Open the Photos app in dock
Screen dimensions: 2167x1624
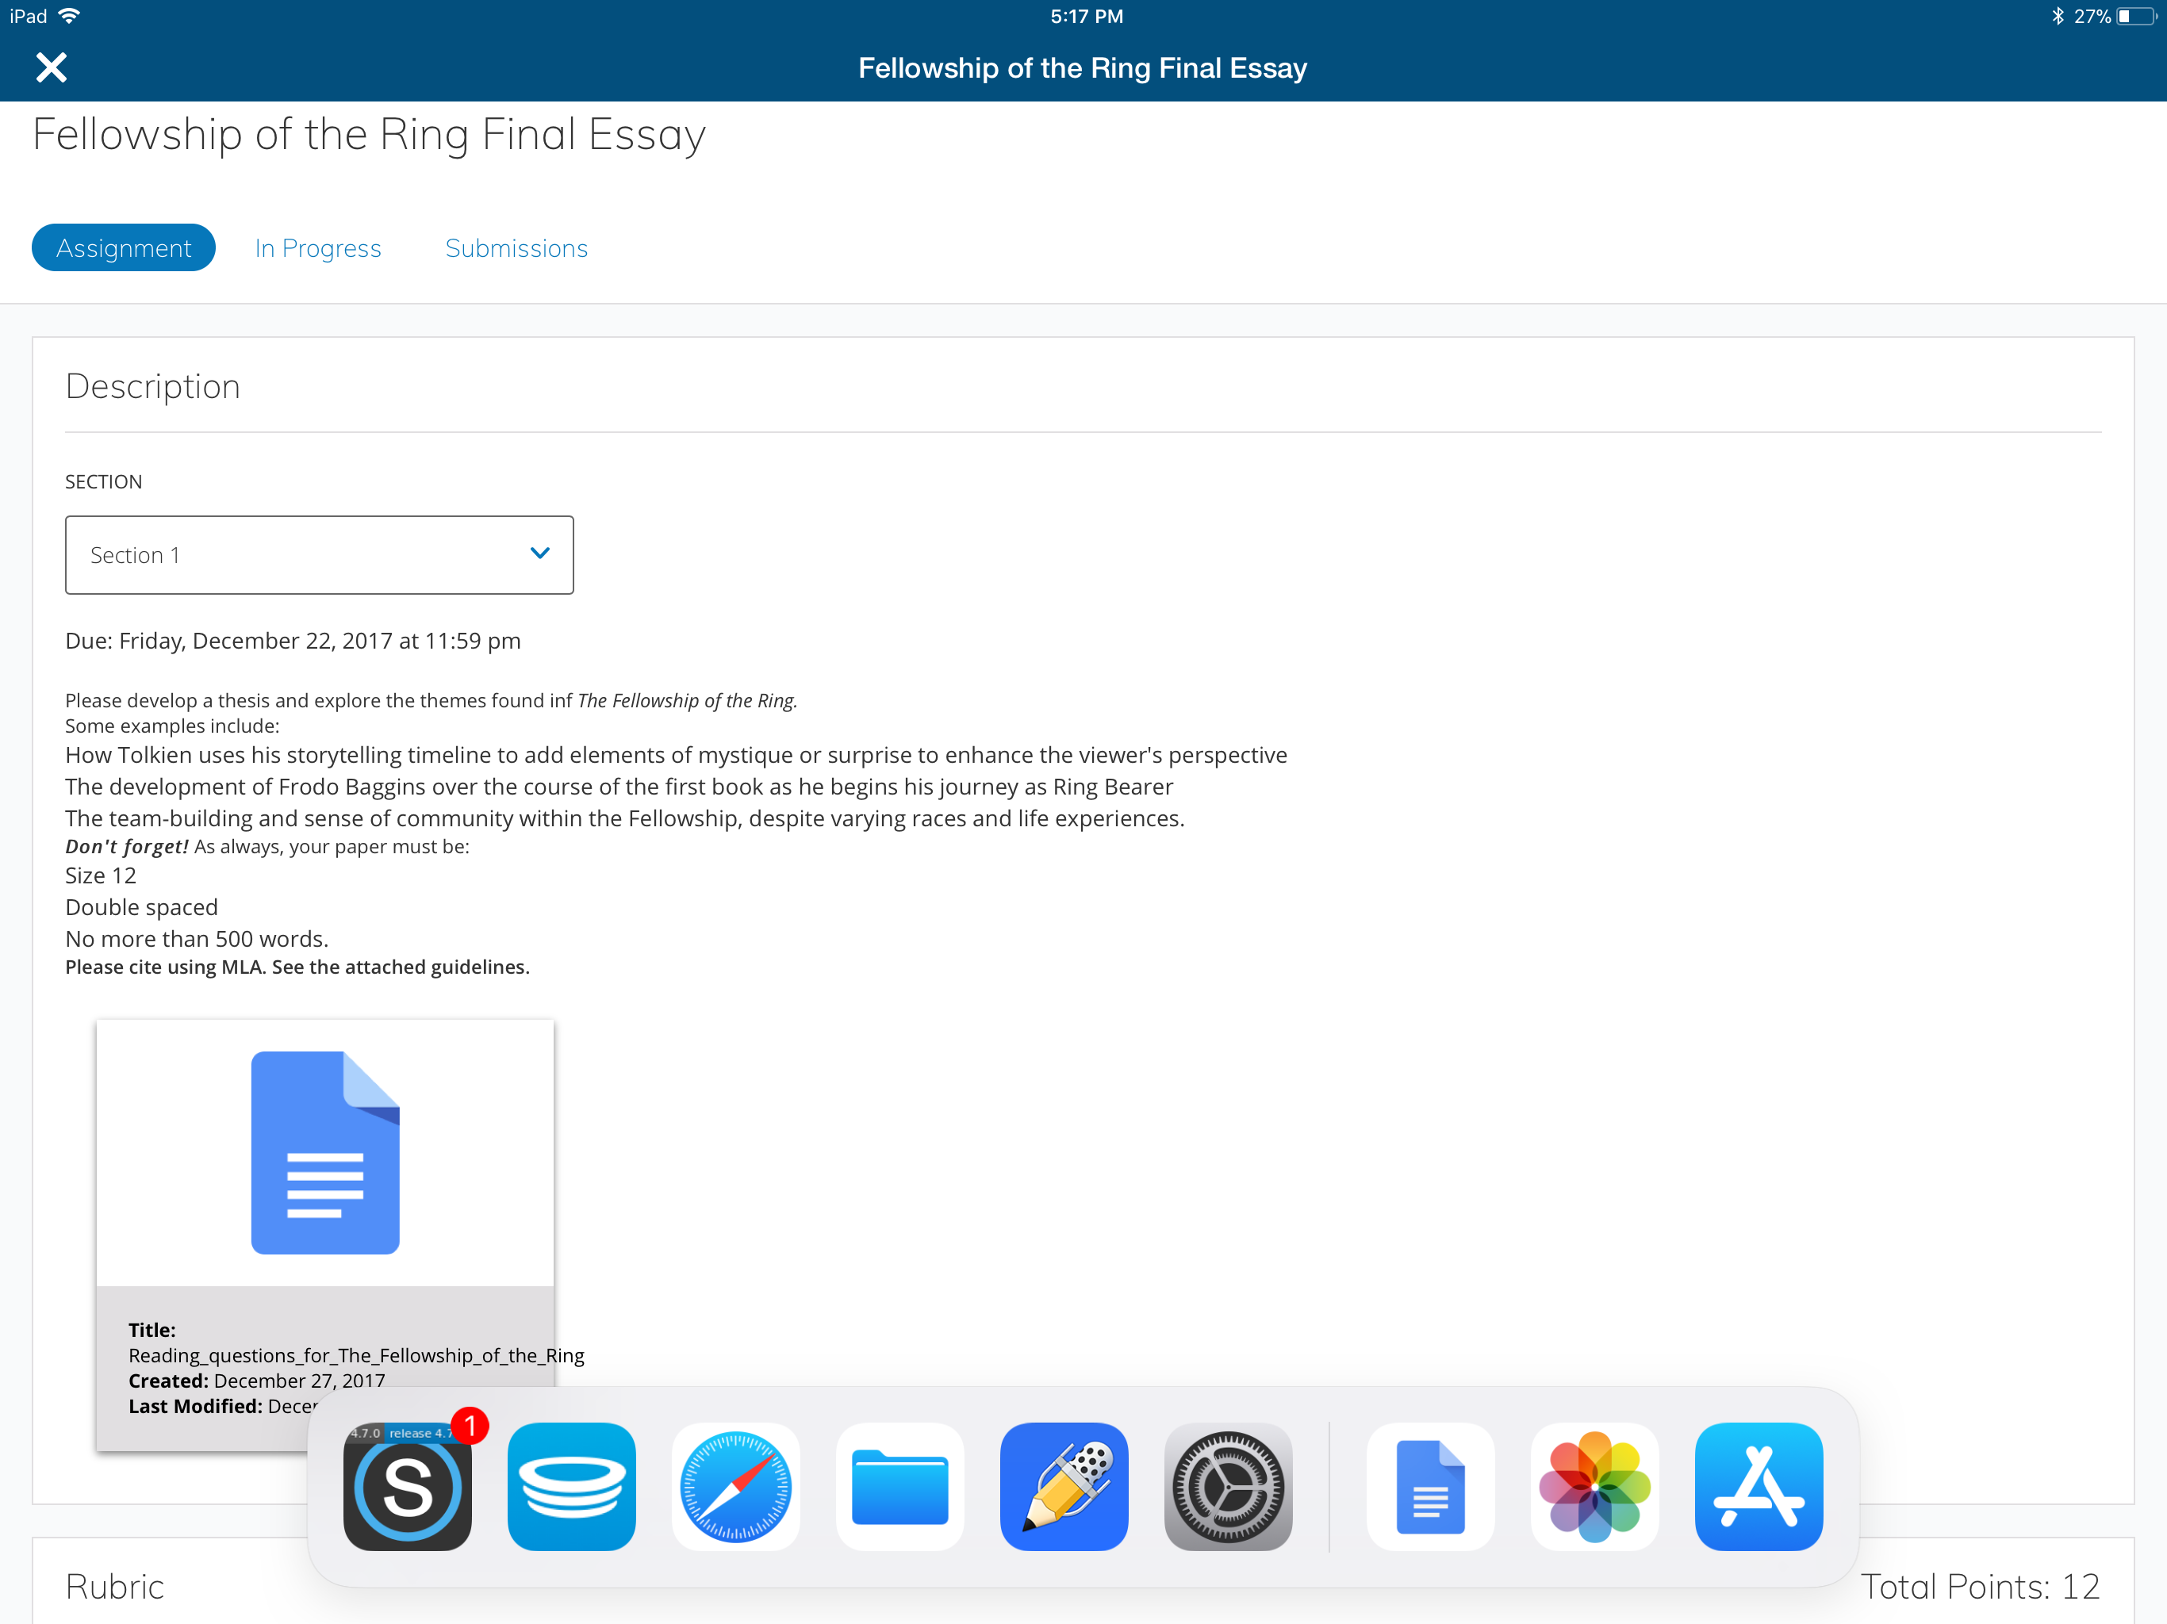pos(1594,1486)
